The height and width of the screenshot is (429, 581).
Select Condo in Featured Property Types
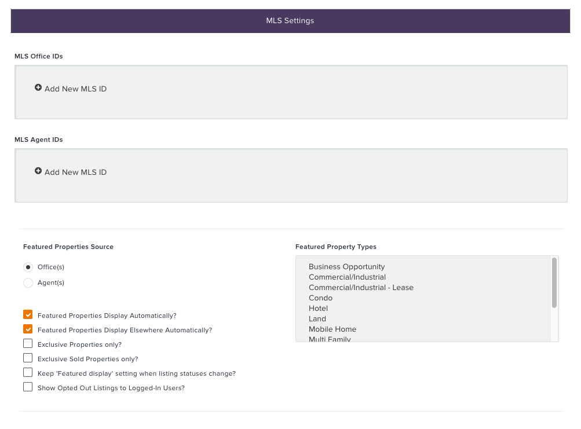click(x=320, y=298)
